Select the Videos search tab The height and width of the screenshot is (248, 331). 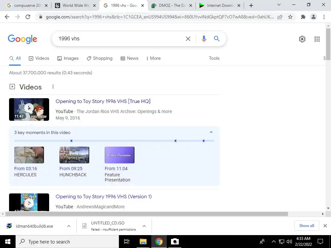39,58
